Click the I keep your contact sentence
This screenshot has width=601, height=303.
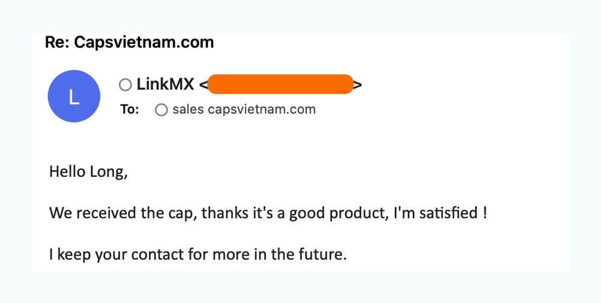click(x=198, y=254)
